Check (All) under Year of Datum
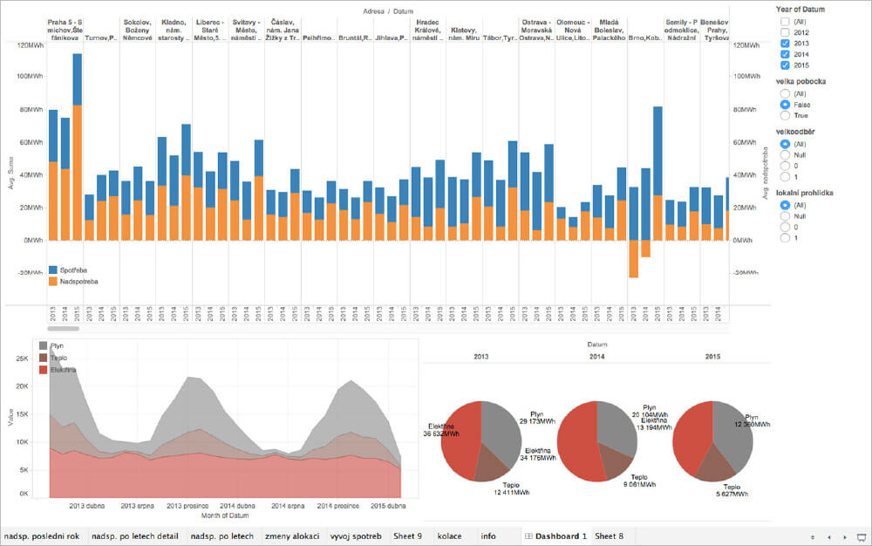 pyautogui.click(x=786, y=21)
